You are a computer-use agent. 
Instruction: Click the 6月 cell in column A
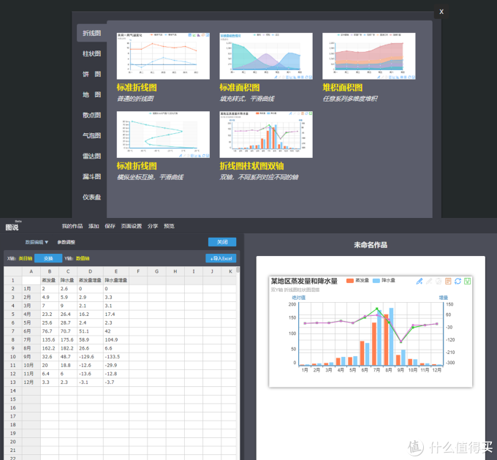pyautogui.click(x=31, y=331)
